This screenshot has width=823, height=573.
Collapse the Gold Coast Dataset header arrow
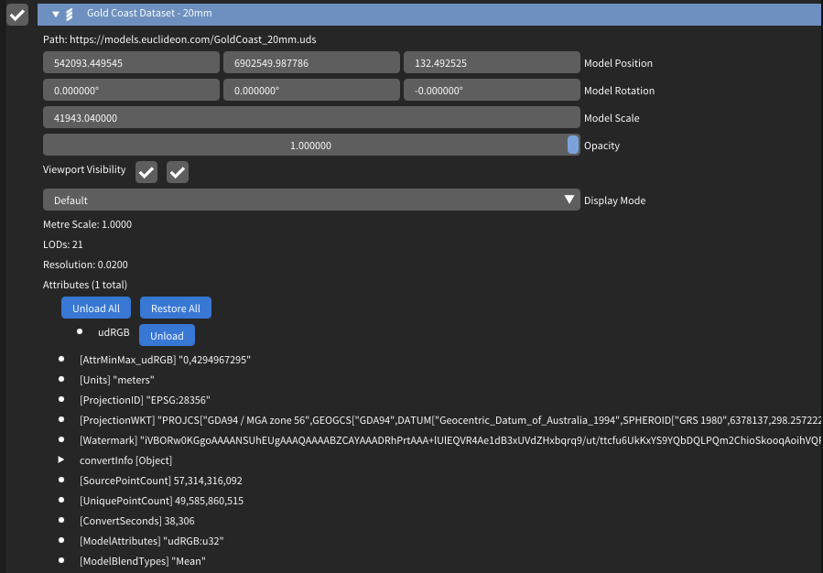click(x=56, y=14)
